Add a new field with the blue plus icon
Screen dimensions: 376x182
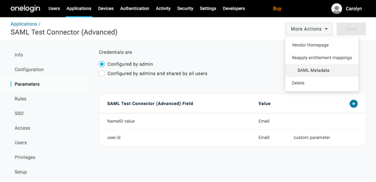tap(353, 104)
